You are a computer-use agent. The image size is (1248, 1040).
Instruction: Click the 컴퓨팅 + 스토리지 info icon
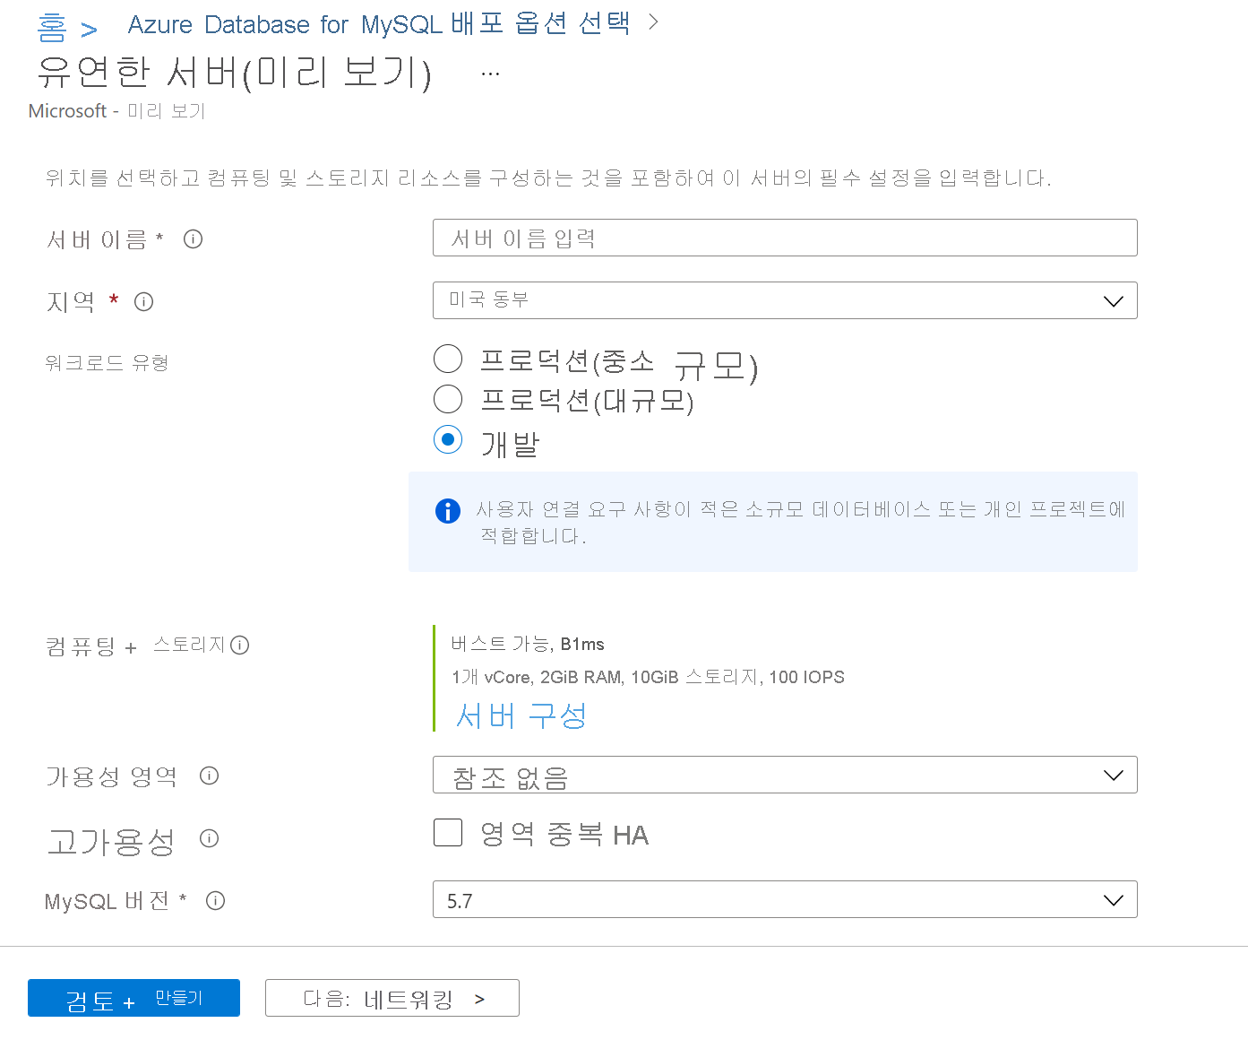pos(239,645)
